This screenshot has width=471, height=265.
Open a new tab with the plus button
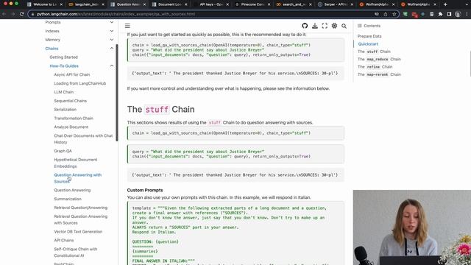[445, 4]
